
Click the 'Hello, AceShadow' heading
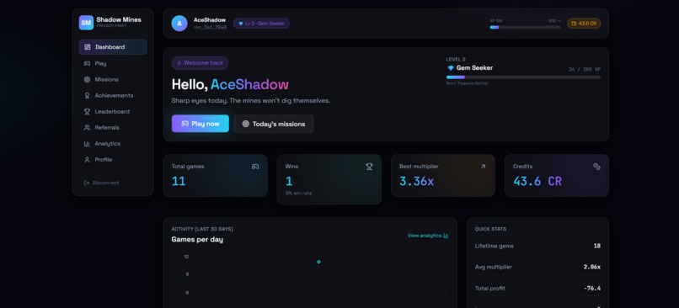click(x=230, y=84)
